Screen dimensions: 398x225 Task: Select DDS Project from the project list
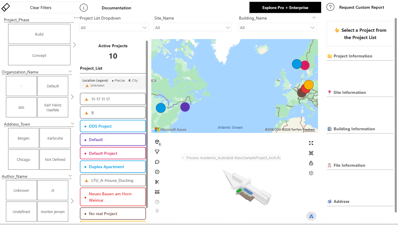113,126
